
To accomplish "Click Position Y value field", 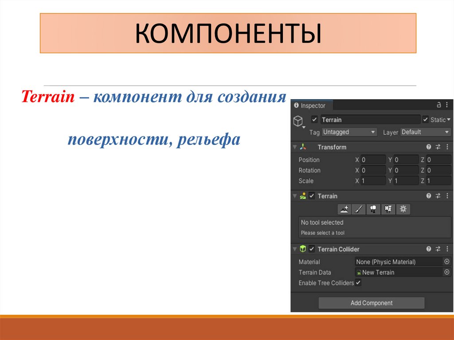I will [406, 160].
